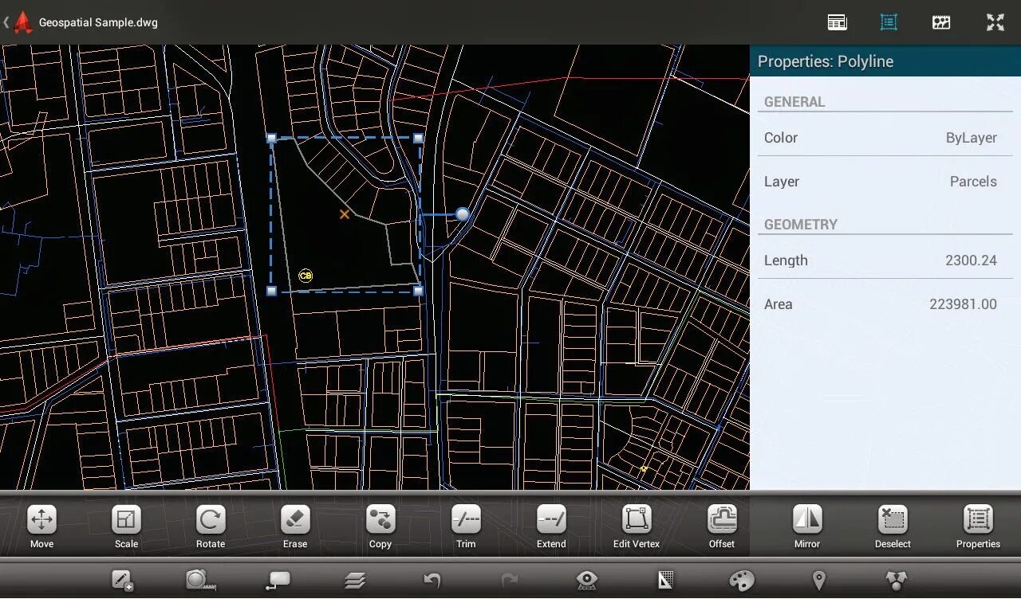Open the layout/news sheet icon in top bar
The height and width of the screenshot is (599, 1021).
pos(837,22)
